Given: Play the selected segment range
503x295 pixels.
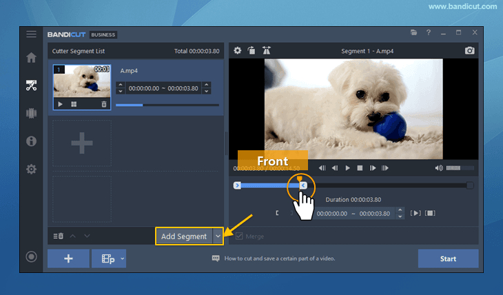Looking at the screenshot, I should tap(415, 213).
